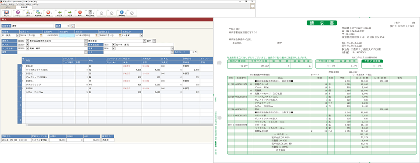This screenshot has width=420, height=163.
Task: Switch to the メニュー tab
Action: [x=8, y=7]
